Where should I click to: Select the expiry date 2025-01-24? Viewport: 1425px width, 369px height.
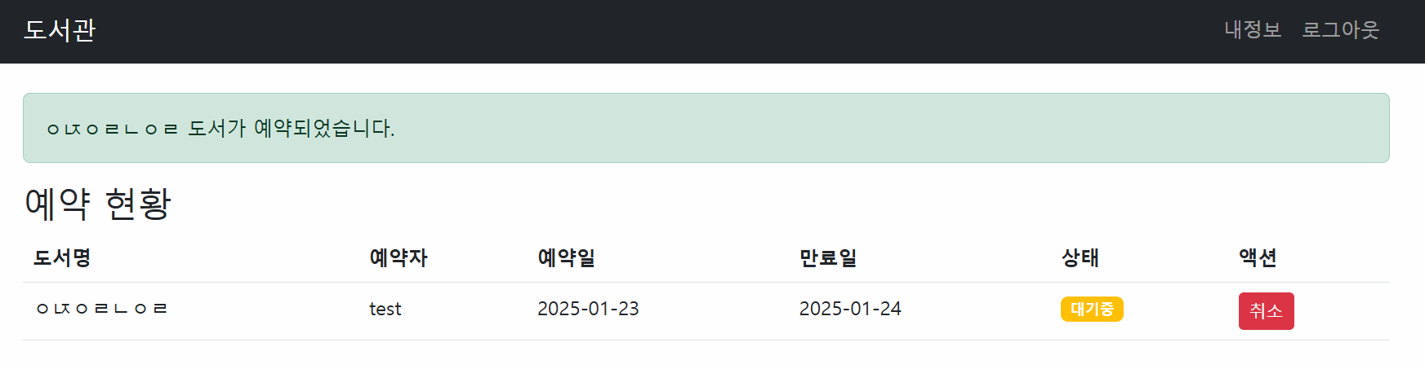pos(850,309)
